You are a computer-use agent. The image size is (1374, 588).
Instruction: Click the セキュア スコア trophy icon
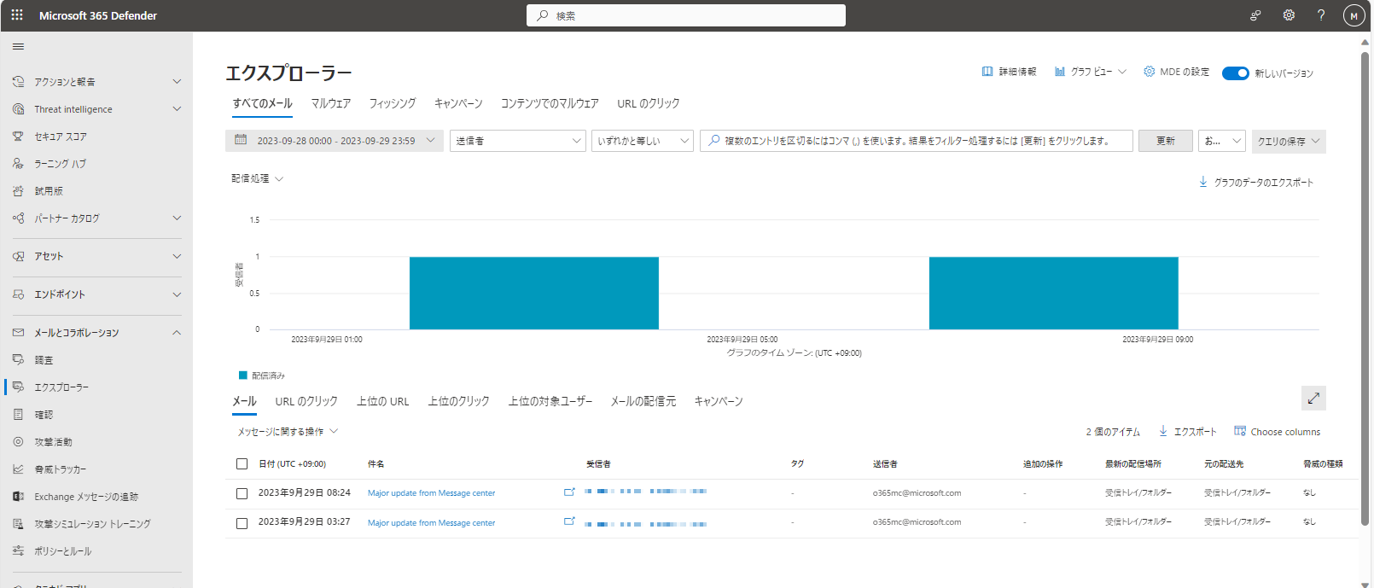(18, 137)
